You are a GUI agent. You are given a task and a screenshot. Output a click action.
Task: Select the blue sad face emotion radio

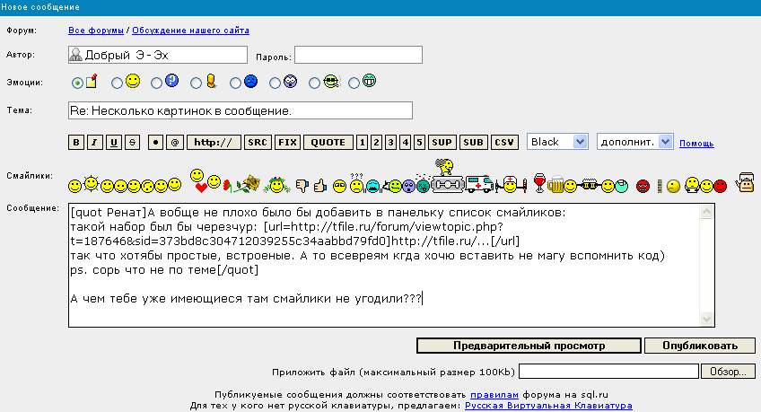[x=236, y=83]
